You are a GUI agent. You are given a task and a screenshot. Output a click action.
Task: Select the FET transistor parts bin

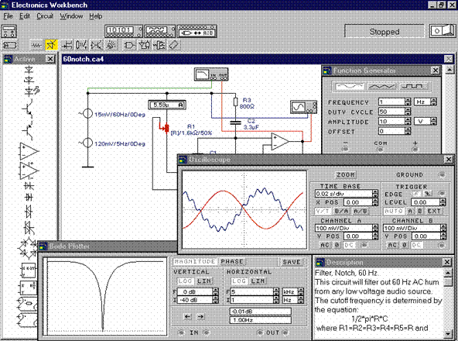tap(67, 45)
